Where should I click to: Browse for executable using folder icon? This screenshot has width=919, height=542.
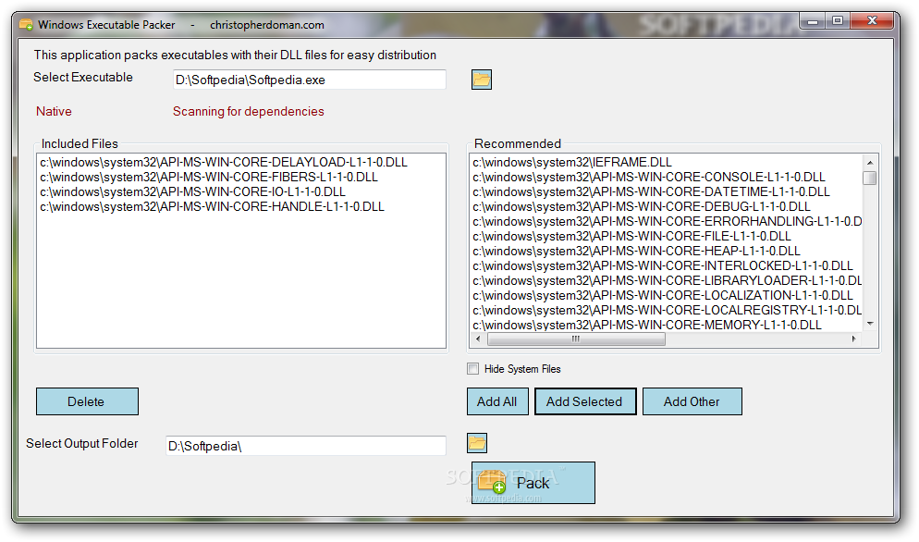(481, 80)
